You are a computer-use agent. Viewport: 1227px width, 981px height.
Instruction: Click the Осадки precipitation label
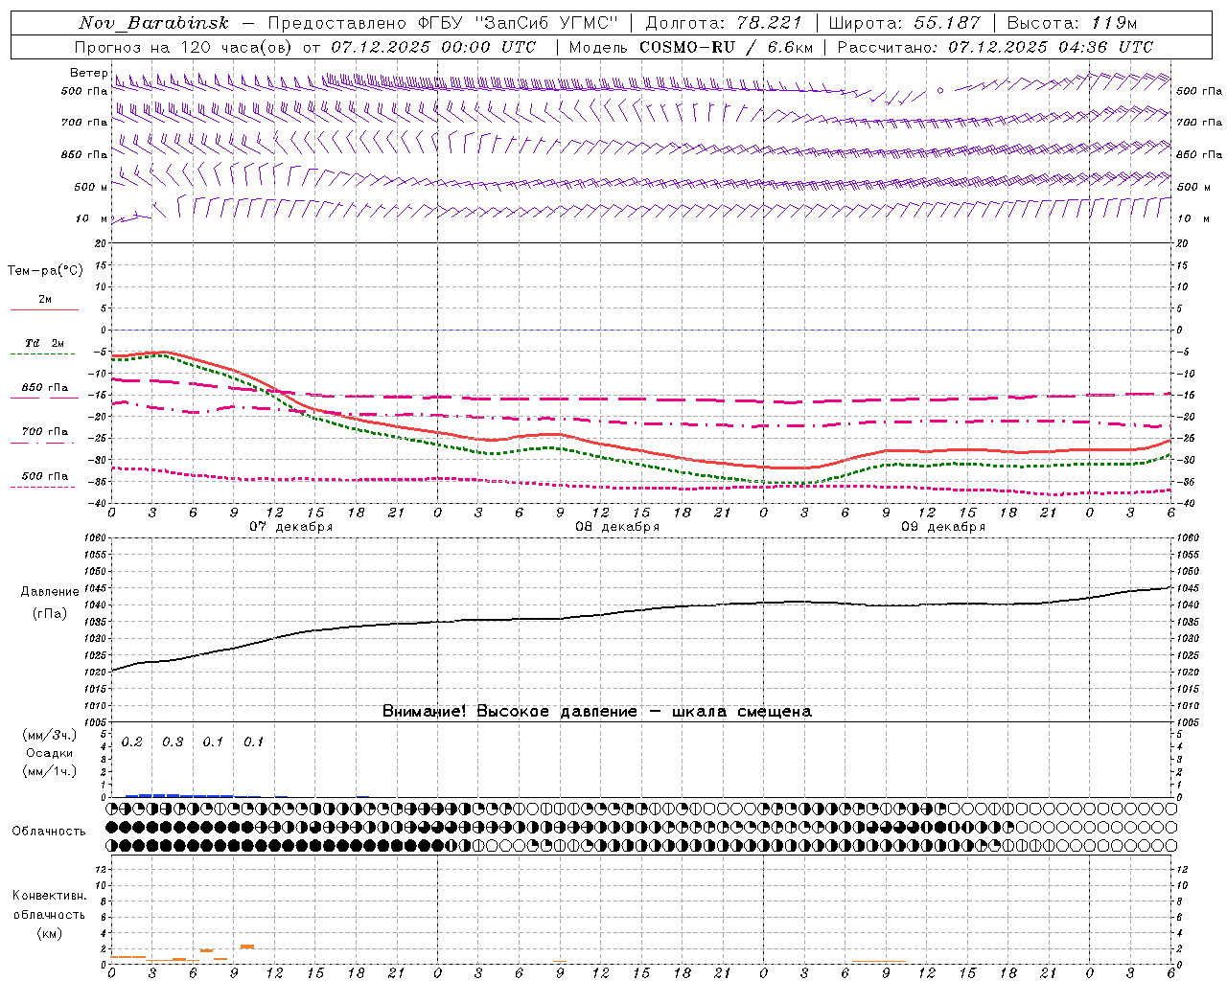pyautogui.click(x=50, y=753)
